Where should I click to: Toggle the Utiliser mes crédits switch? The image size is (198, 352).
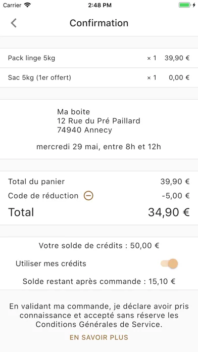point(169,263)
